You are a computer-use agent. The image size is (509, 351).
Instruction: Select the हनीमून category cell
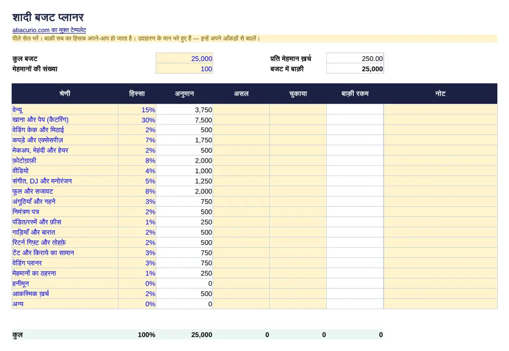click(x=65, y=283)
